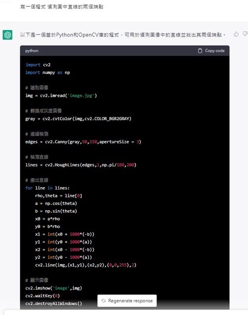The width and height of the screenshot is (248, 315).
Task: Click the Copy code text label
Action: [x=215, y=51]
